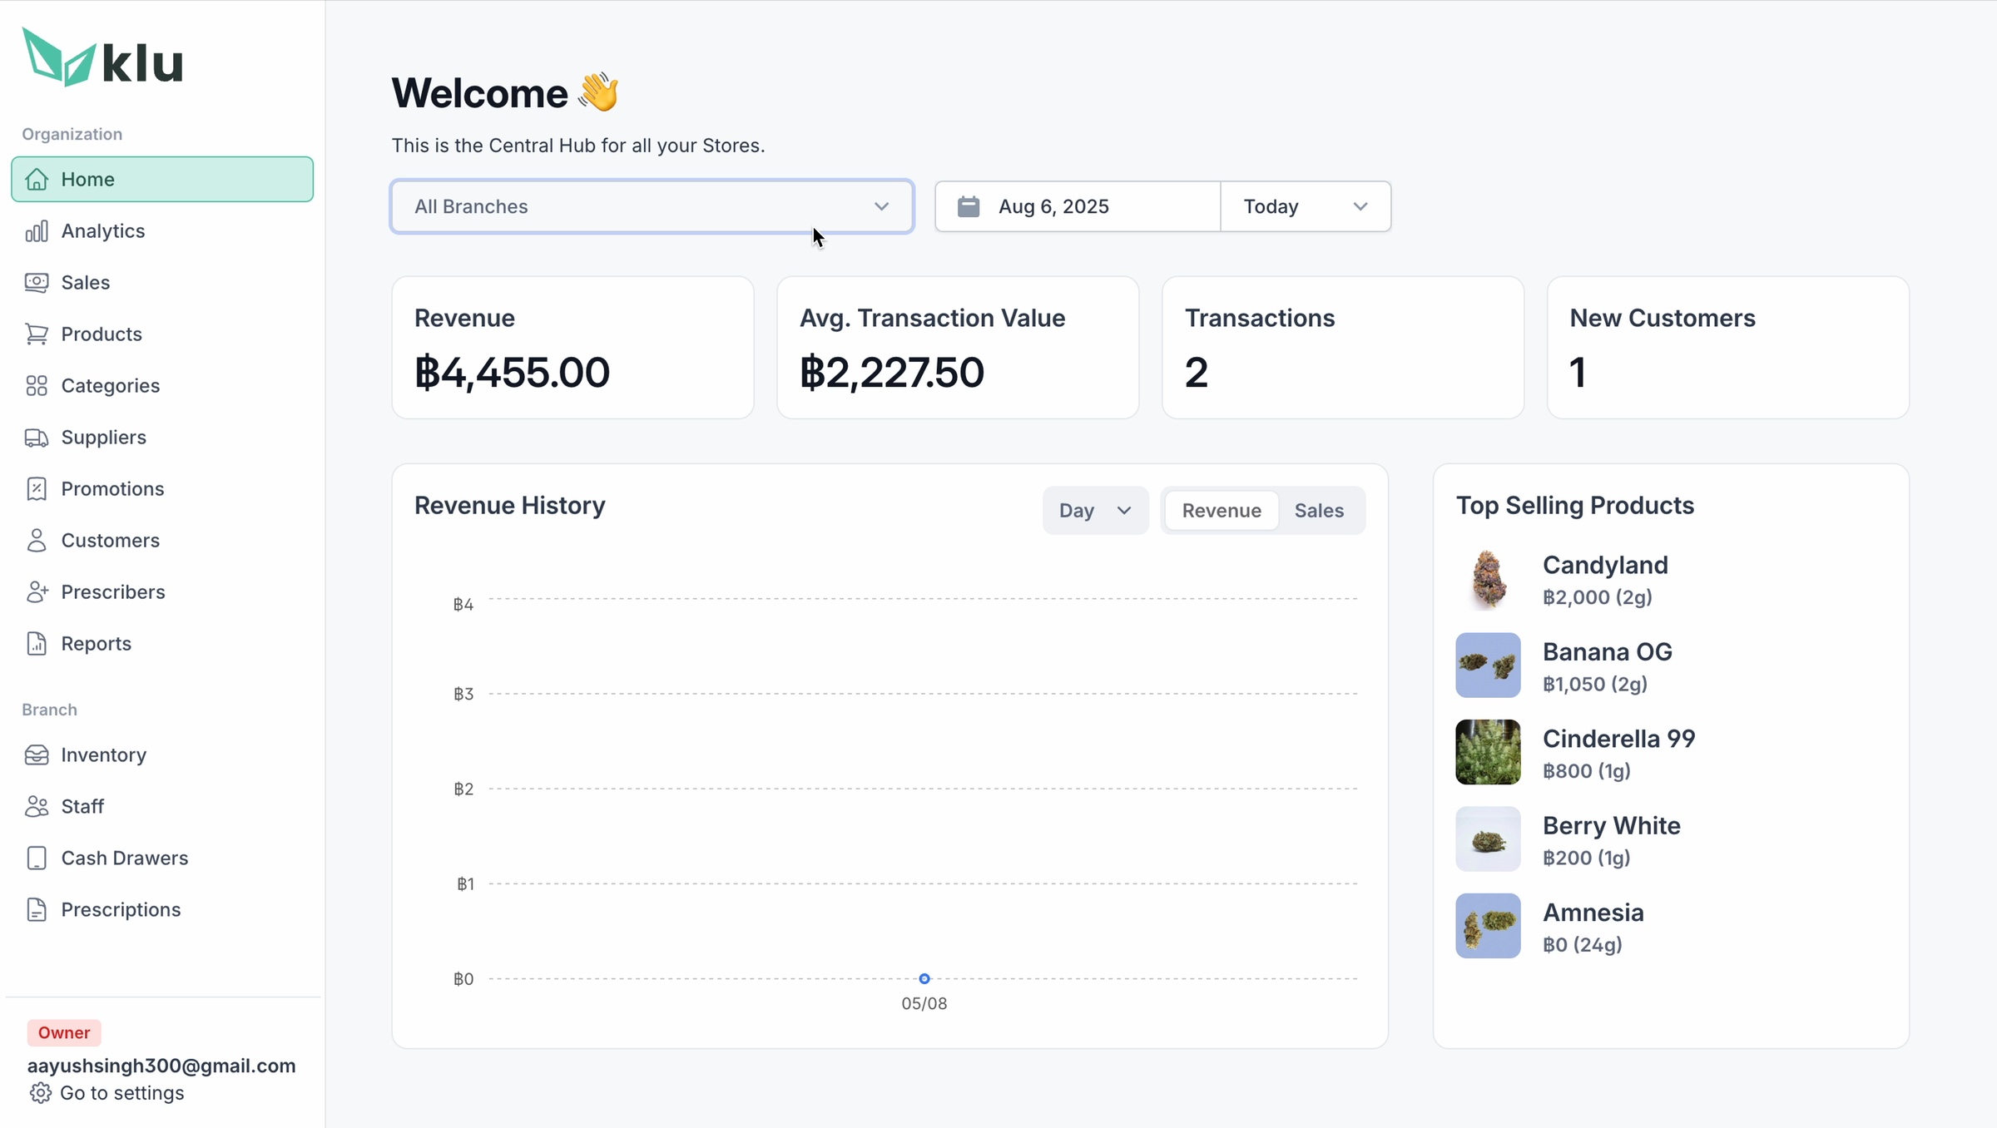Click the settings gear icon
Viewport: 1997px width, 1128px height.
click(x=41, y=1092)
